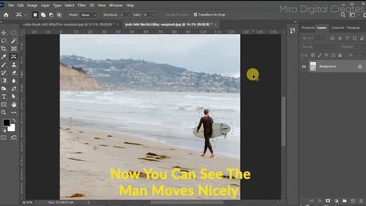Select the Move tool
The width and height of the screenshot is (366, 206).
4,33
